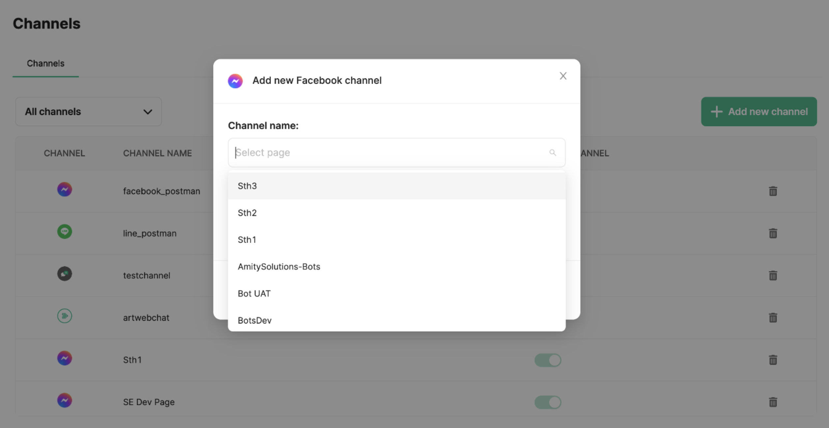The width and height of the screenshot is (829, 428).
Task: Click the trash icon for Sth1 row
Action: pos(773,360)
